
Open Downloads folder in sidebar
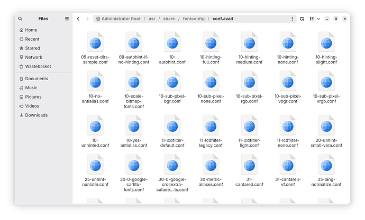tap(44, 115)
